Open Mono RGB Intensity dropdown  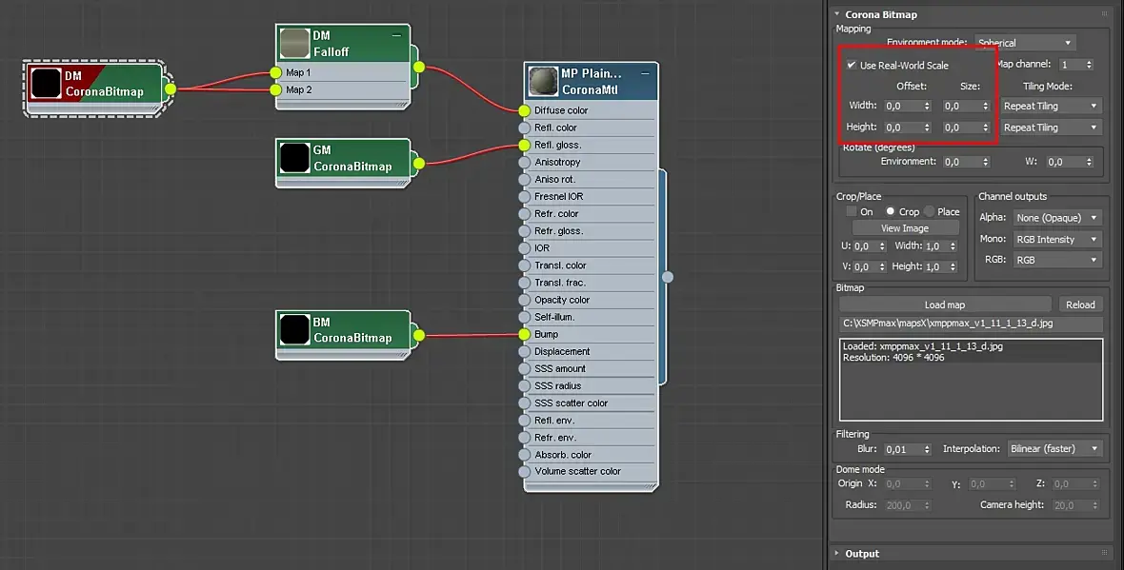(1057, 239)
